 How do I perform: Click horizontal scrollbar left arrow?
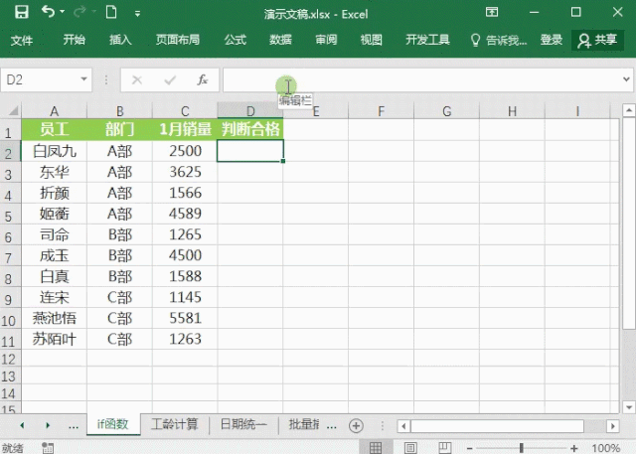pos(403,426)
